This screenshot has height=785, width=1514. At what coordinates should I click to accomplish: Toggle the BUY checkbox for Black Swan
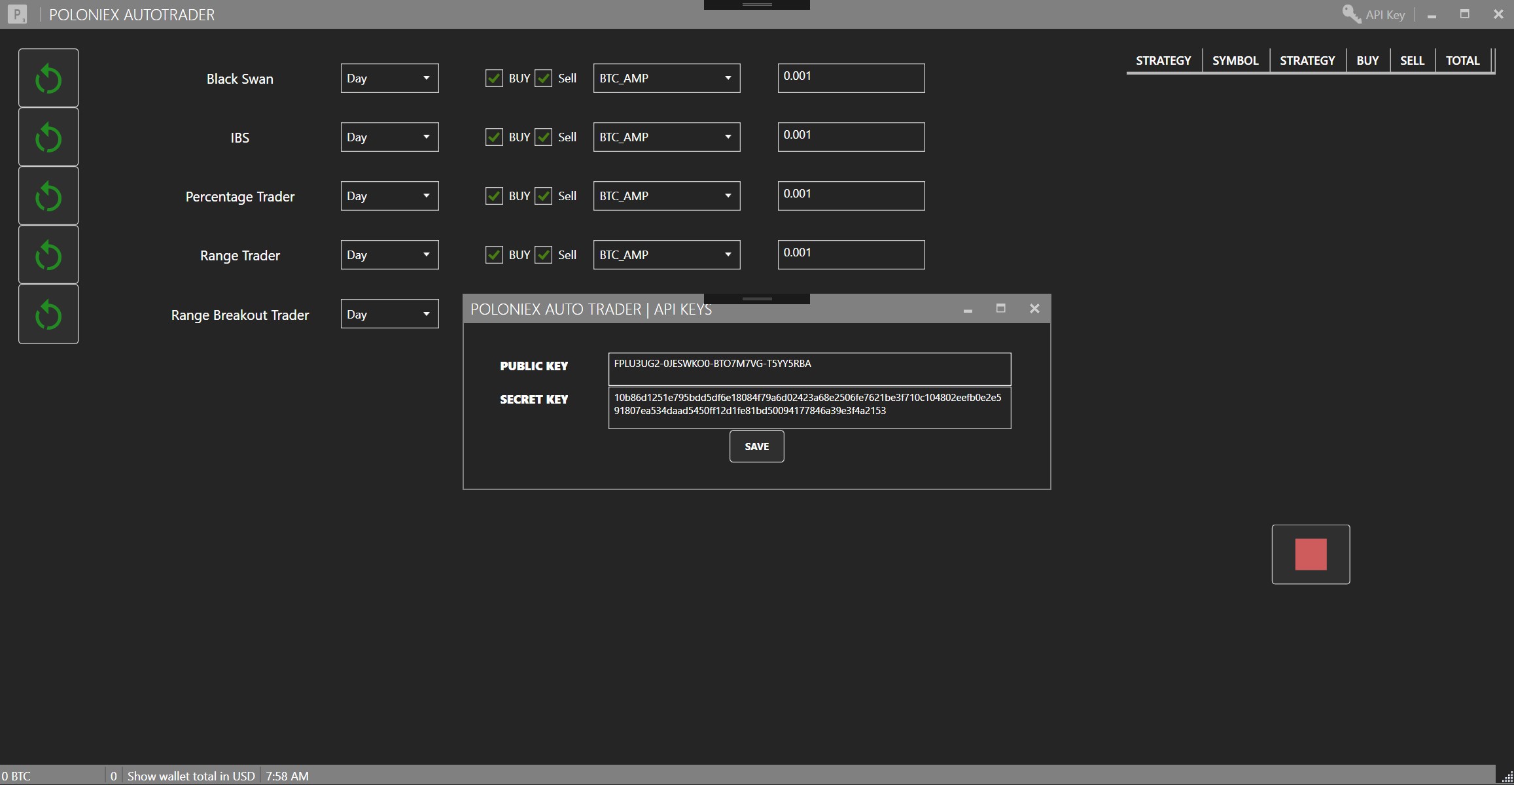click(x=494, y=78)
